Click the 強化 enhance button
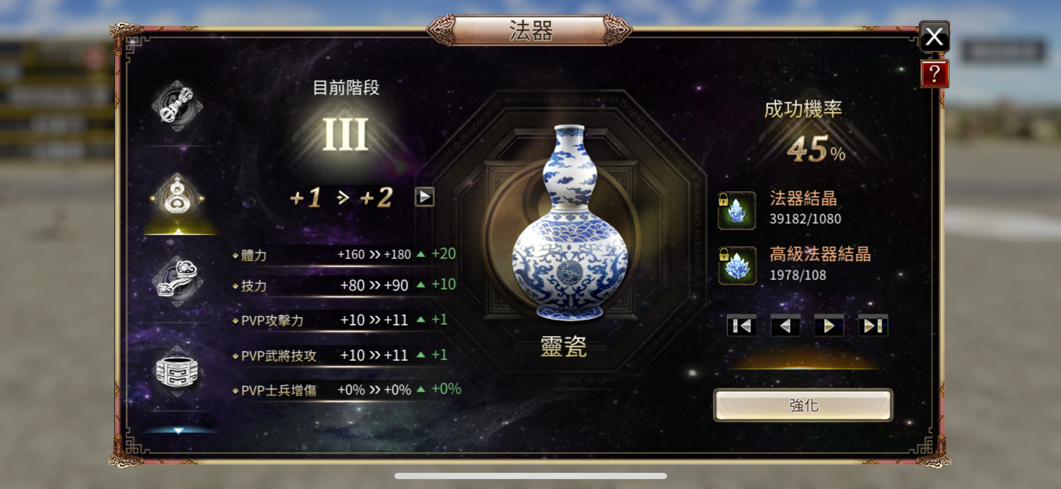 pyautogui.click(x=803, y=405)
